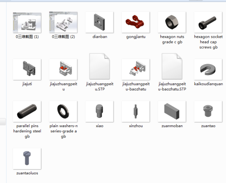The image size is (226, 183).
Task: Click the file name 'zuanmoban'
Action: 172,126
